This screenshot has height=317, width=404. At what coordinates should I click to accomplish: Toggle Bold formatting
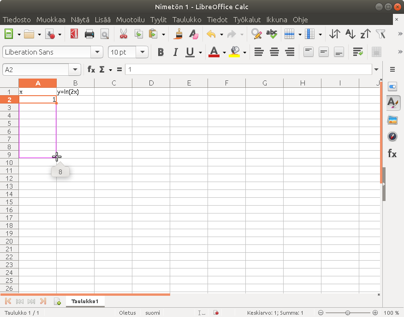[160, 52]
